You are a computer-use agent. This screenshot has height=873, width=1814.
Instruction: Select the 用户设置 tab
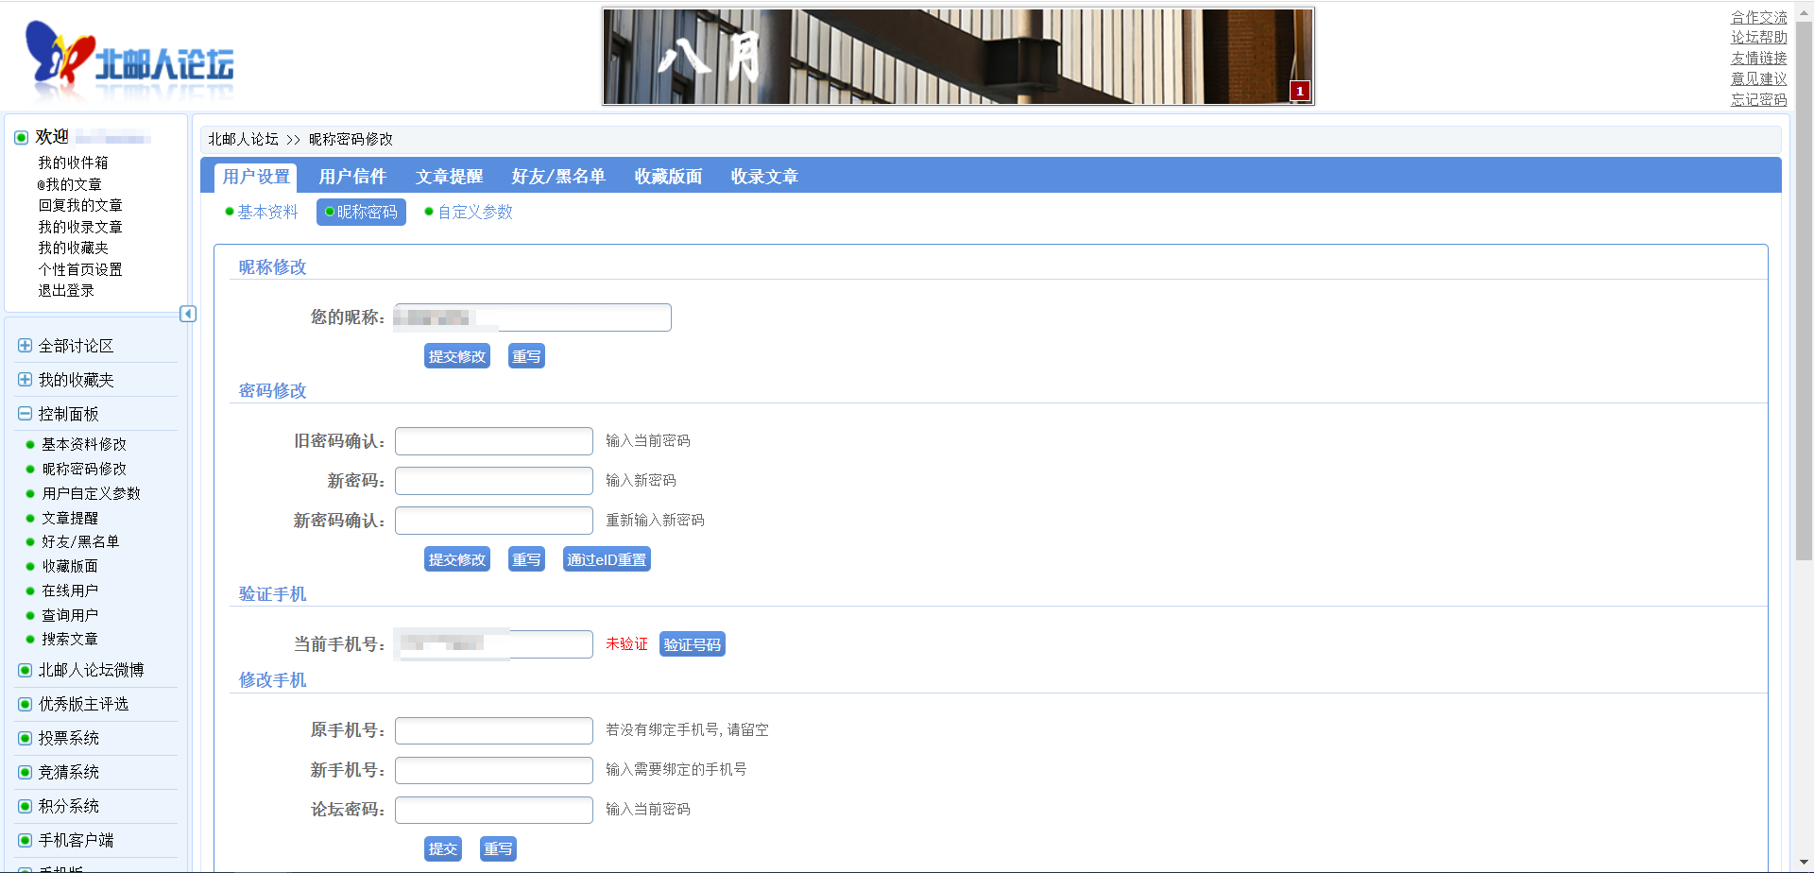click(256, 177)
